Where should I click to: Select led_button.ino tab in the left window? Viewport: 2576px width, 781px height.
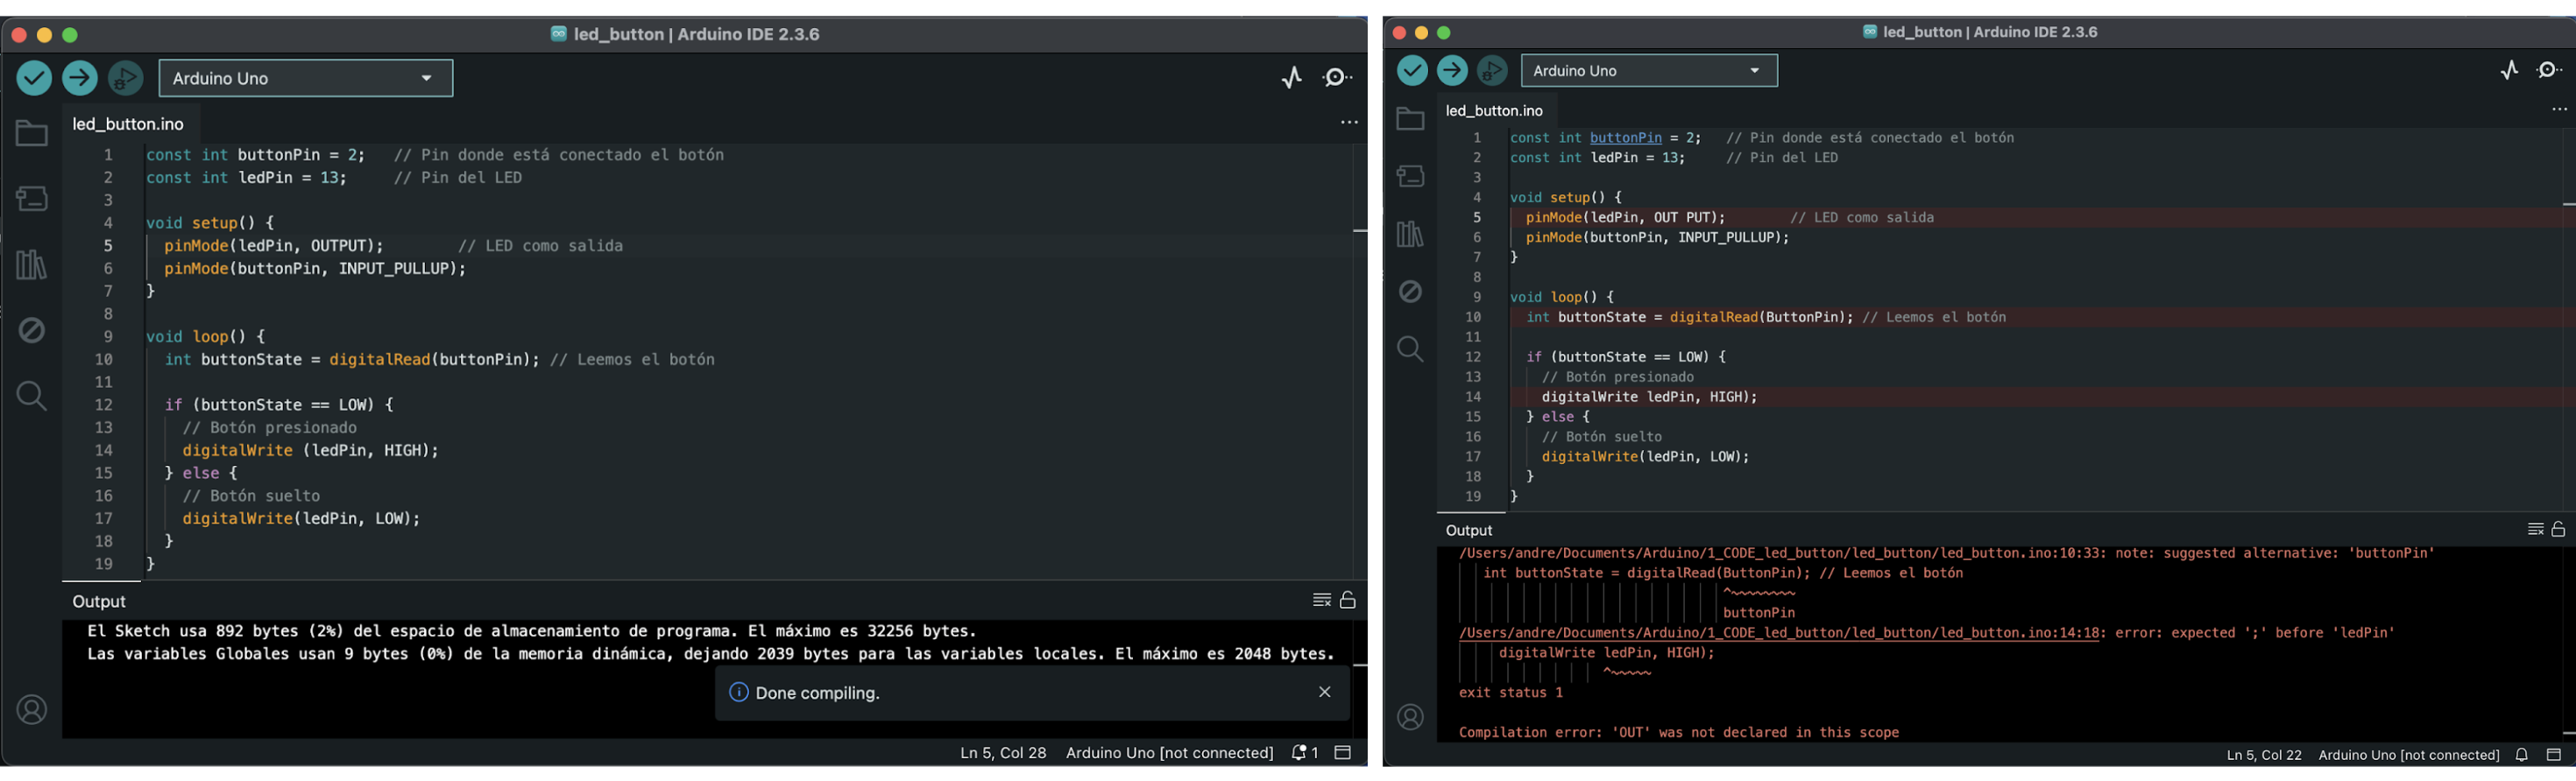tap(128, 123)
